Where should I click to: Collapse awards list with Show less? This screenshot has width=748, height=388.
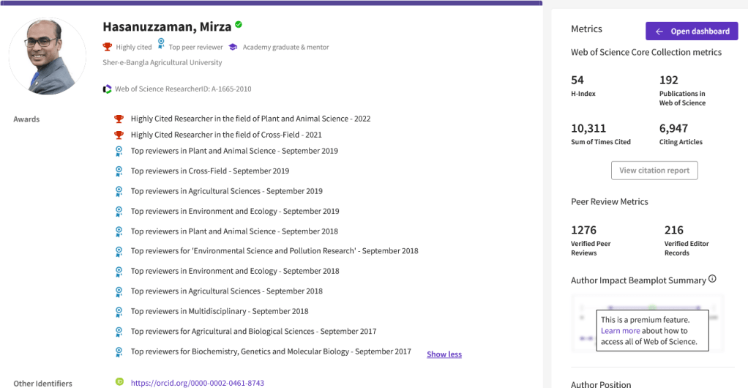click(444, 354)
